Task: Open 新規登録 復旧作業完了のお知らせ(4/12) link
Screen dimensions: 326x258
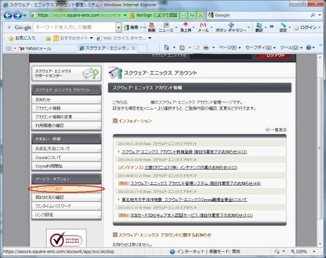Action: tap(184, 152)
